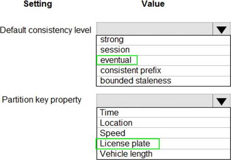
Task: Pick 'Speed' from the partition key list
Action: (x=113, y=133)
